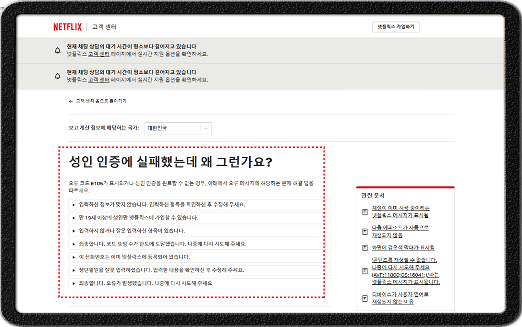Click the 보고 계신 정보에 해당하는 국가 label
Screen dimensions: 522x327
(104, 128)
